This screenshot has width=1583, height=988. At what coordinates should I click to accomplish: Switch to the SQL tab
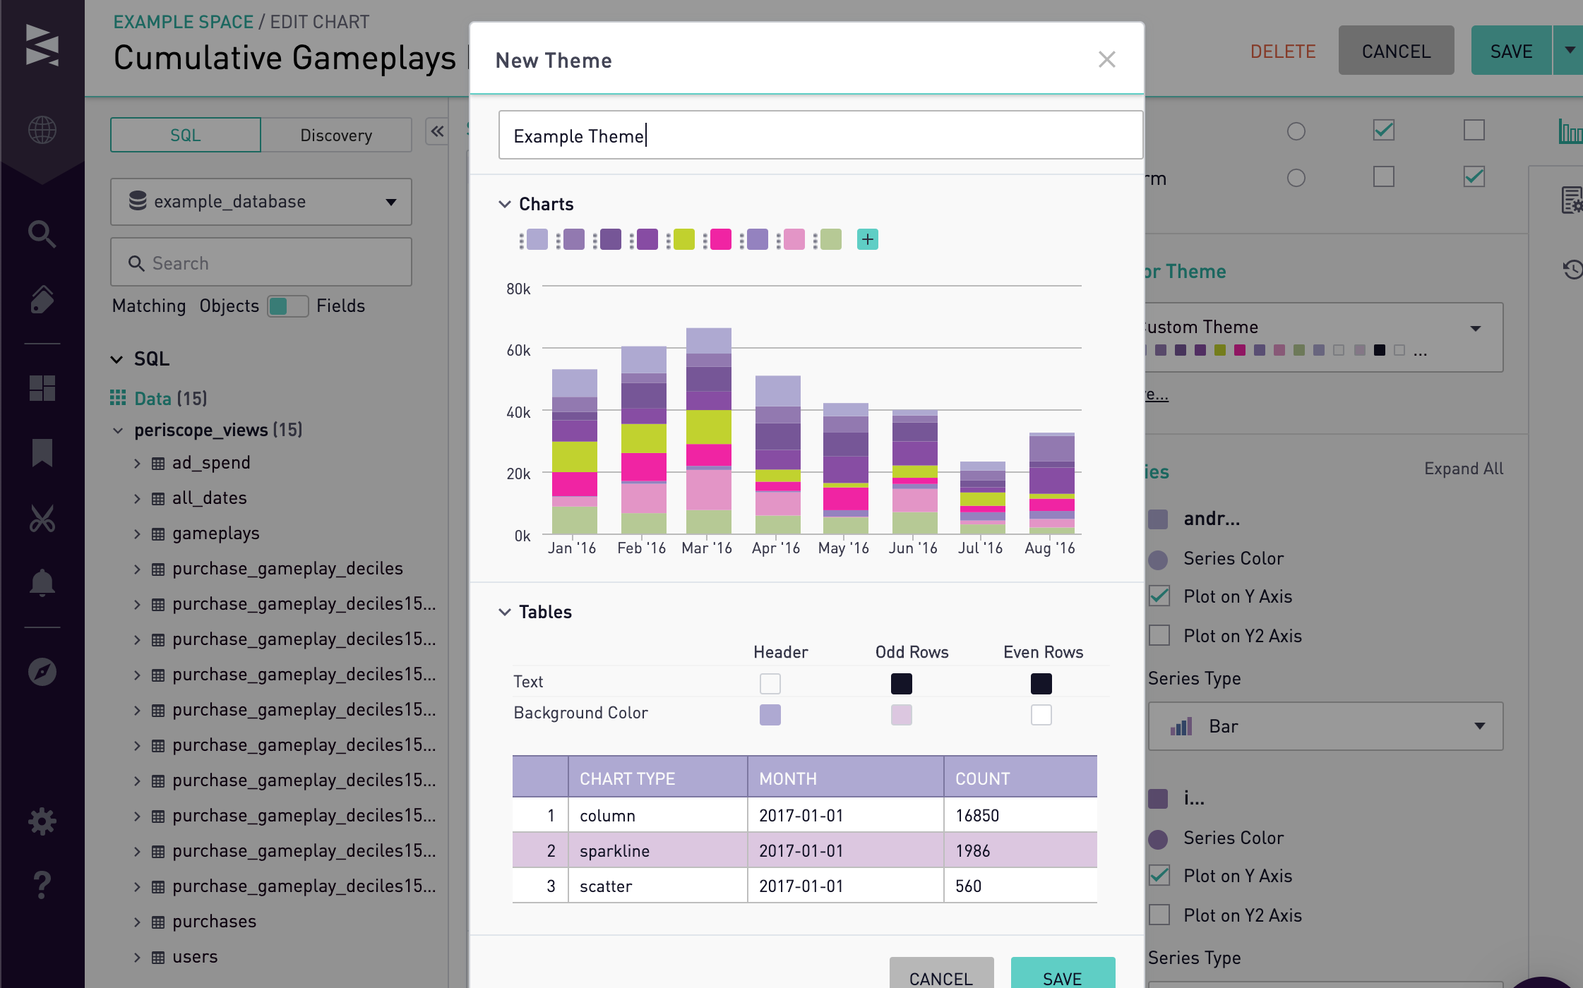186,135
